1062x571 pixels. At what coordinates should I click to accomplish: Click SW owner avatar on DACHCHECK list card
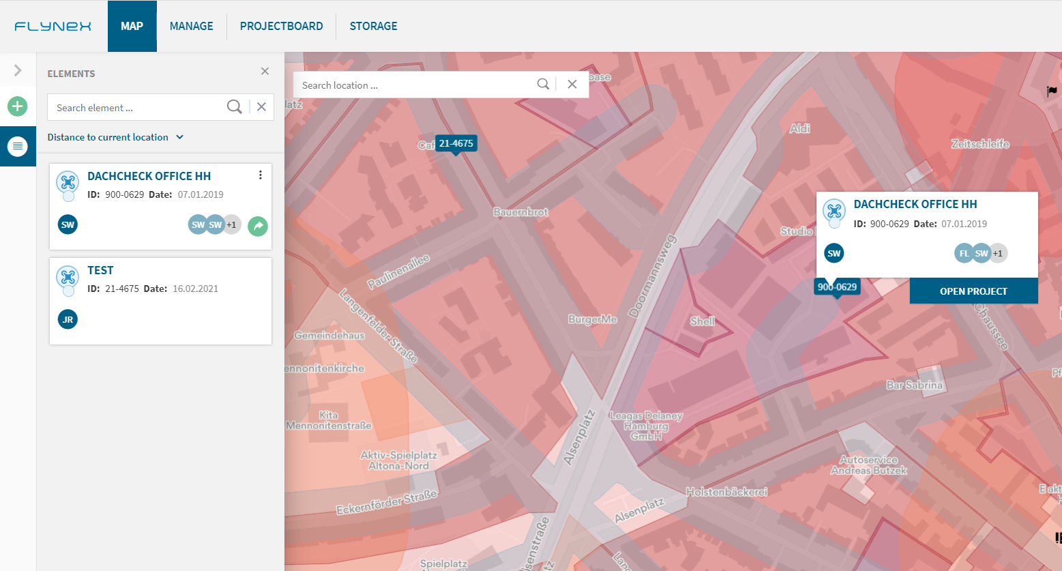tap(68, 224)
